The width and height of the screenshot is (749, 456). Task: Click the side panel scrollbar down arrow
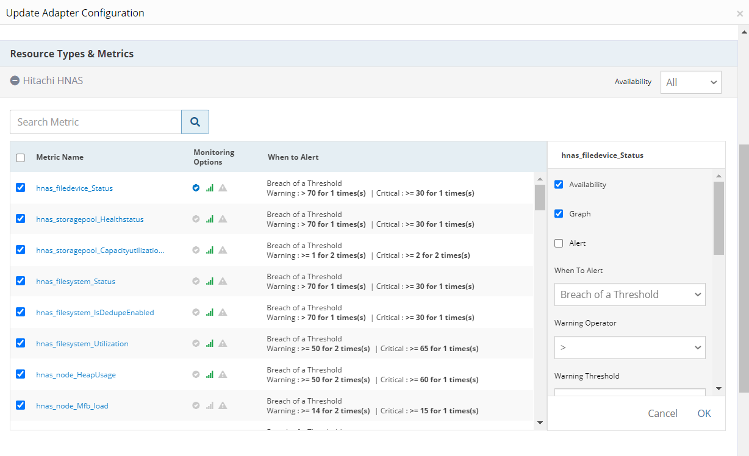719,388
